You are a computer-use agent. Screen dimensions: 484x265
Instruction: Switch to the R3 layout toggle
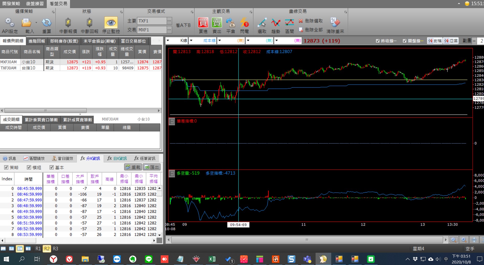tap(56, 249)
